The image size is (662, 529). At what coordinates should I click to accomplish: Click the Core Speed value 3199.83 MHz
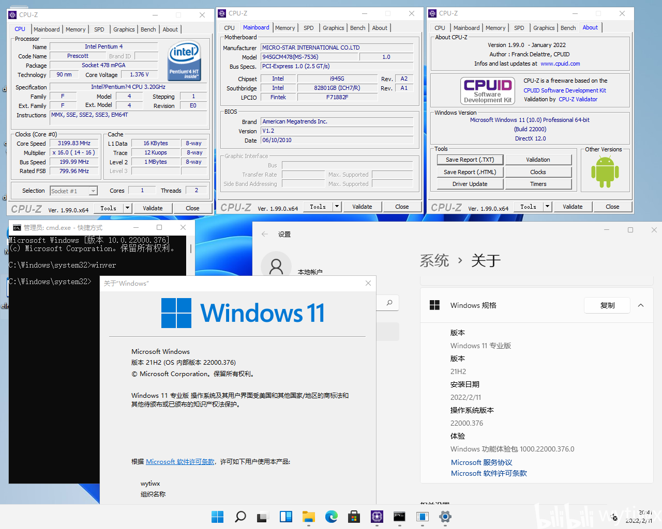pos(74,143)
